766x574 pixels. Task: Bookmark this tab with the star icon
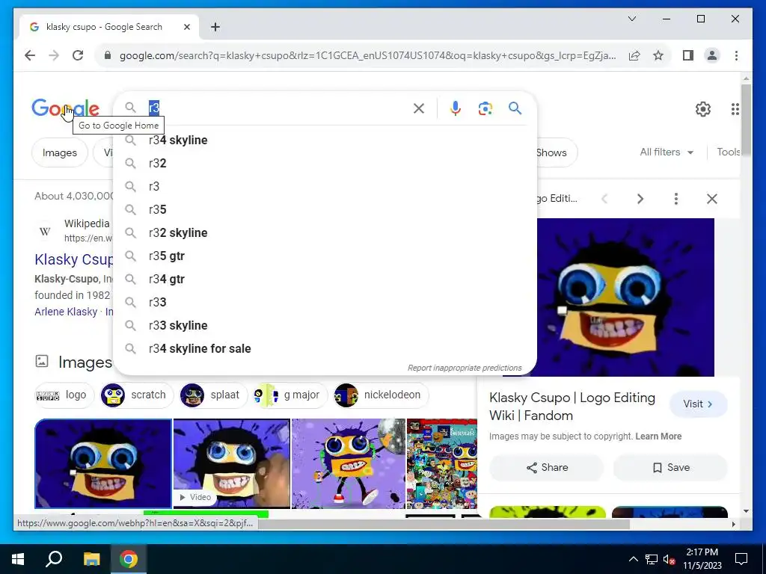(x=658, y=55)
